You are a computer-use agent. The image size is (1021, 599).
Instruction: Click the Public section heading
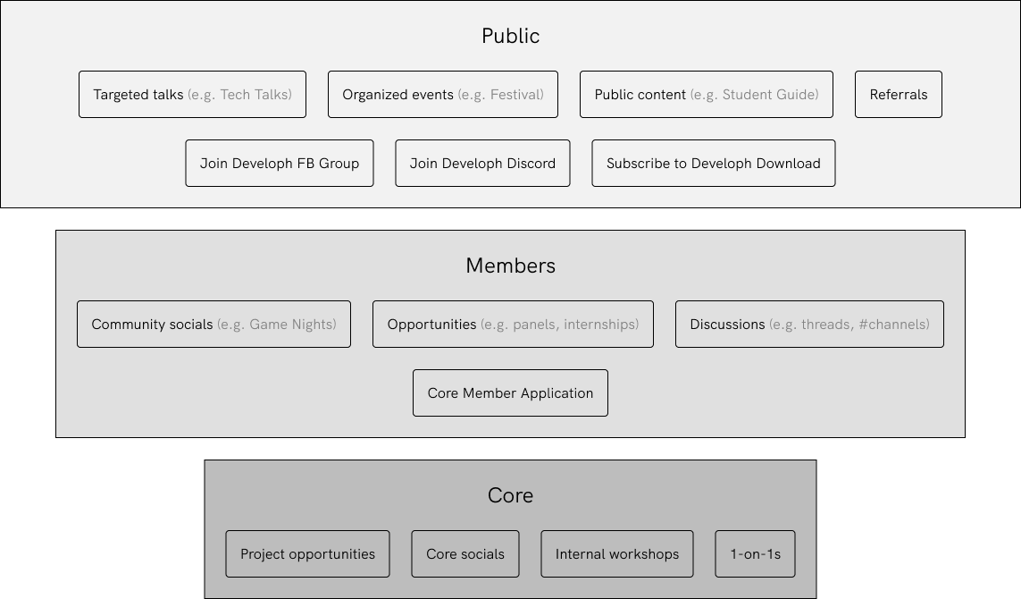point(510,36)
